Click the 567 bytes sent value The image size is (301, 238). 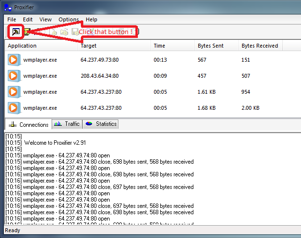point(202,60)
